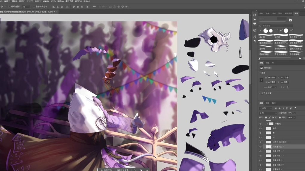The height and width of the screenshot is (171, 305).
Task: Select the 平点中等硬 brush preset
Action: [296, 53]
